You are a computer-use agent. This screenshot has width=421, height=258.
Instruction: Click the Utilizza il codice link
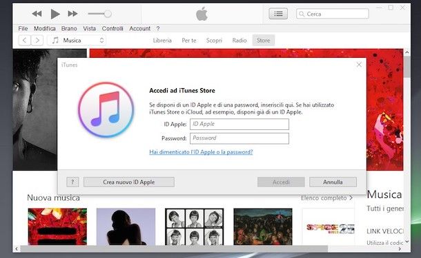[x=384, y=243]
